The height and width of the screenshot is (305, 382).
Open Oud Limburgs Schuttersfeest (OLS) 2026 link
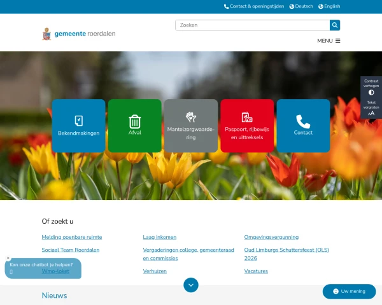(286, 254)
